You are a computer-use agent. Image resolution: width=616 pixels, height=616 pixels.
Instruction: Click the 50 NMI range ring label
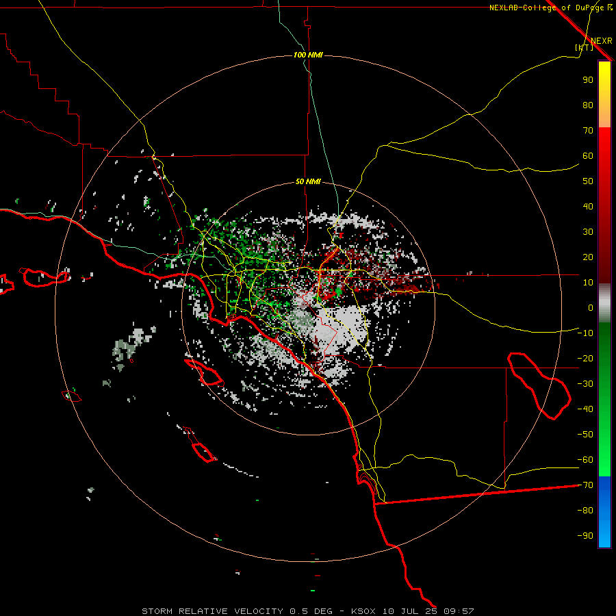(308, 181)
